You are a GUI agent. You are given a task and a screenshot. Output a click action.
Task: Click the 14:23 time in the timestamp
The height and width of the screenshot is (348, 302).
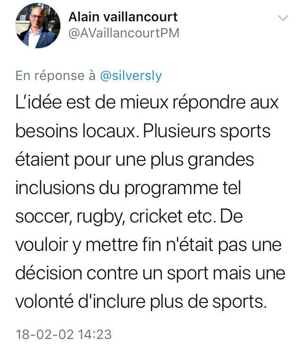point(95,334)
